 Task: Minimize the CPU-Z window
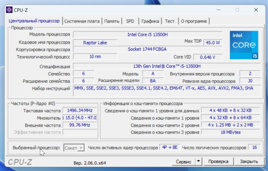pyautogui.click(x=219, y=10)
